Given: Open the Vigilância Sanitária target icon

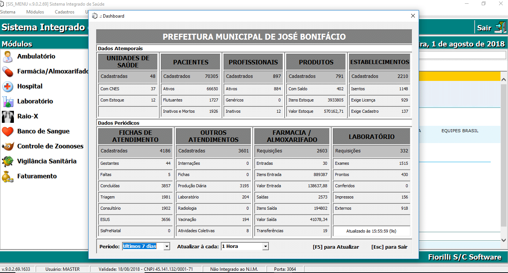Looking at the screenshot, I should pos(8,161).
